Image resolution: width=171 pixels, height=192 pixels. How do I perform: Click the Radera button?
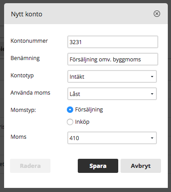click(30, 166)
